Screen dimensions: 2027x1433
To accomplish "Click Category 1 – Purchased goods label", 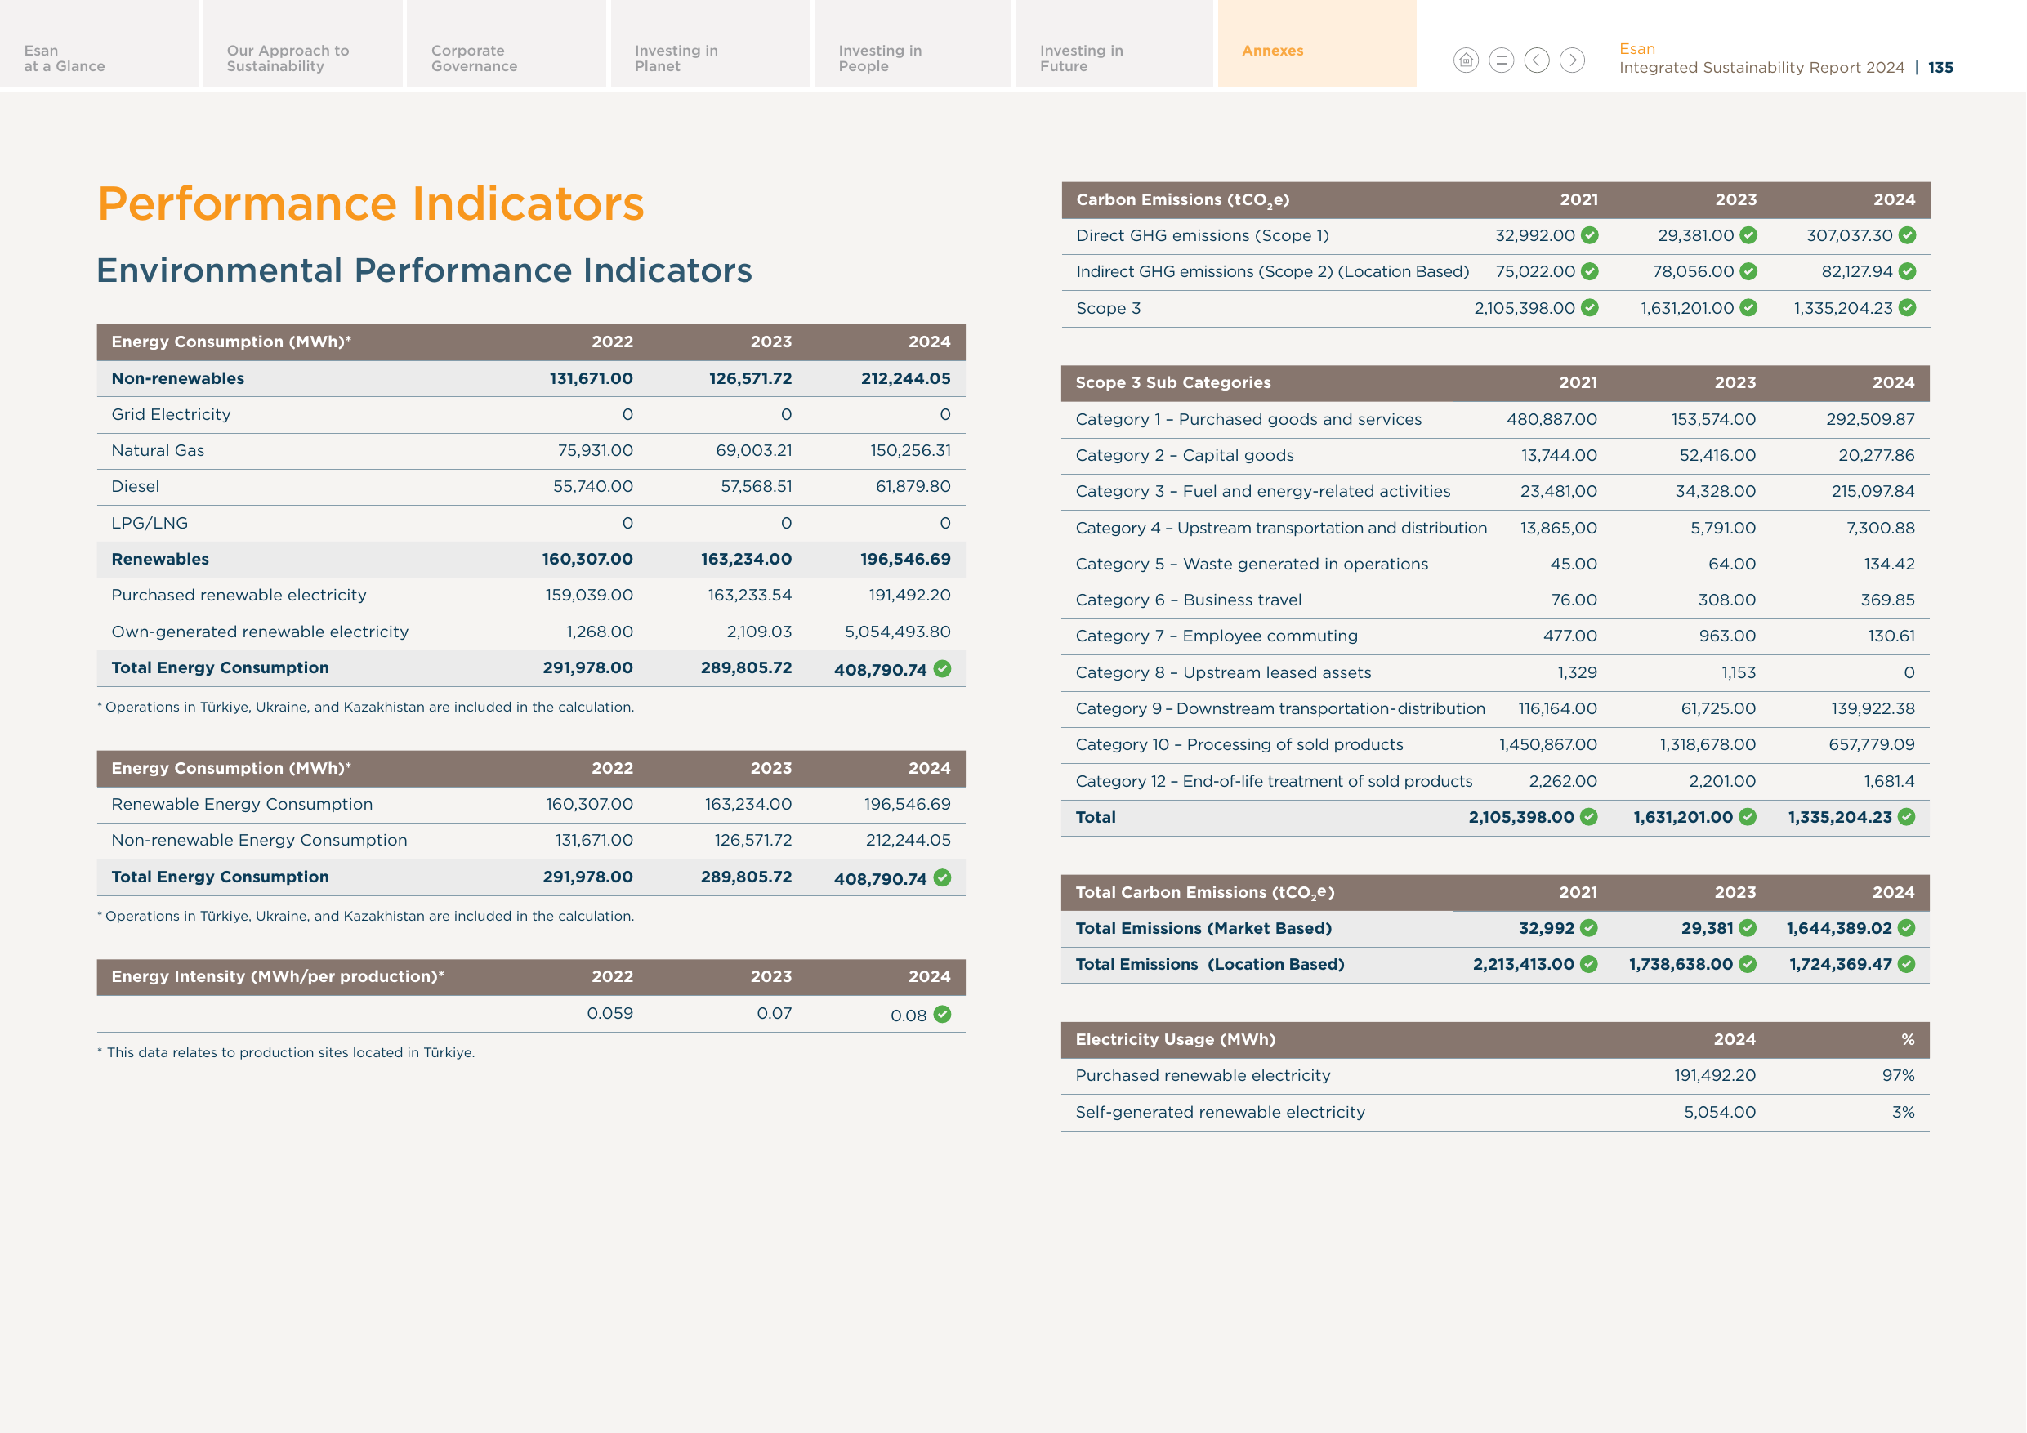I will [x=1248, y=420].
